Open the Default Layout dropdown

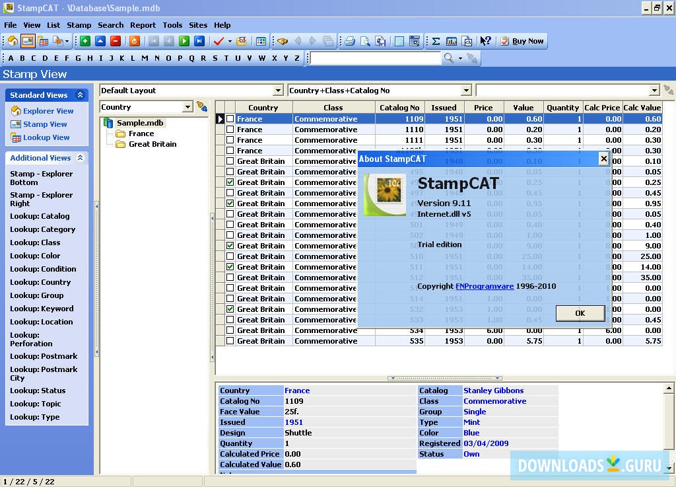(x=278, y=91)
